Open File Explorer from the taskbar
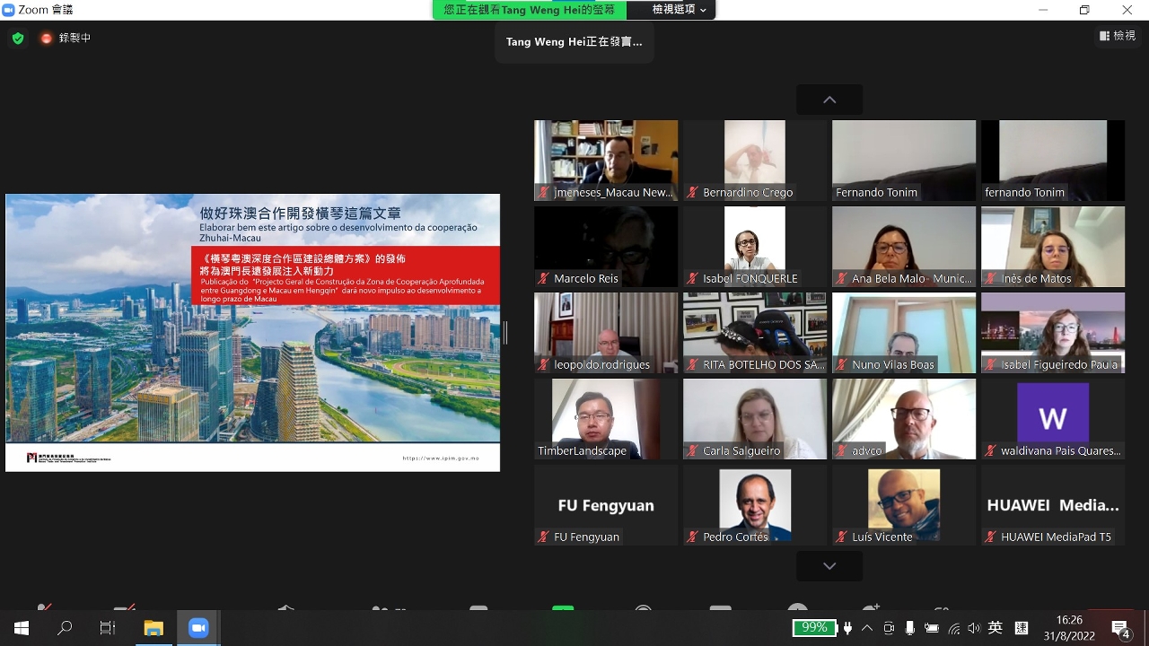The width and height of the screenshot is (1149, 646). tap(153, 628)
